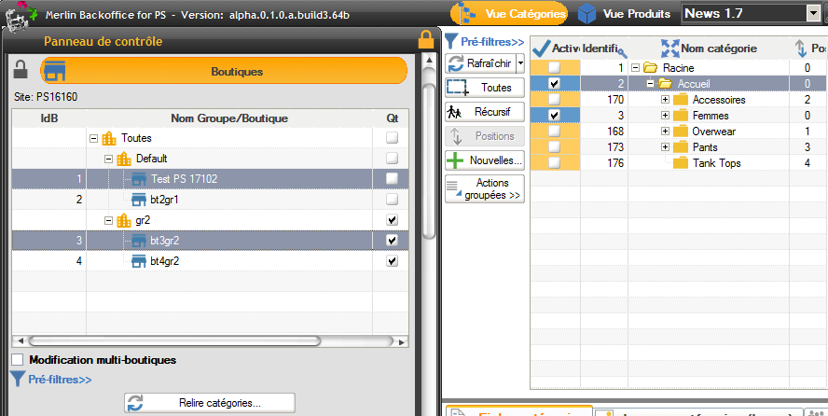
Task: Toggle active checkbox for the Racine category
Action: point(554,67)
